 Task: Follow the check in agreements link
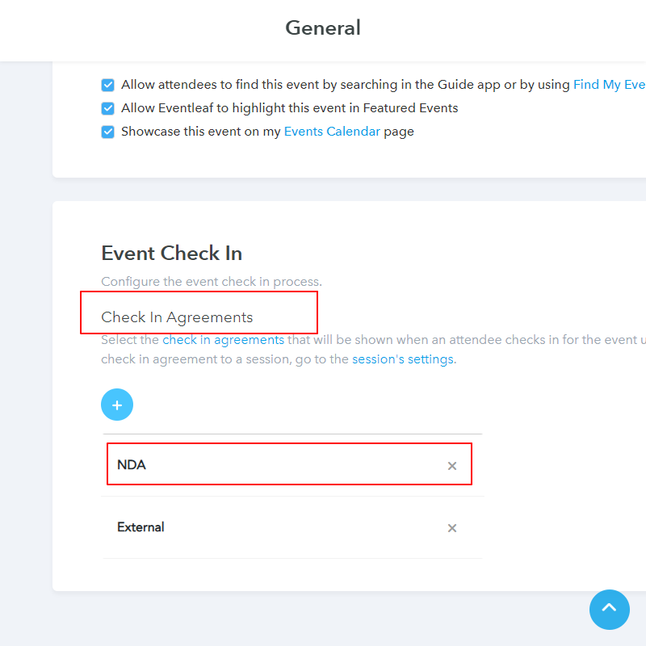(223, 340)
